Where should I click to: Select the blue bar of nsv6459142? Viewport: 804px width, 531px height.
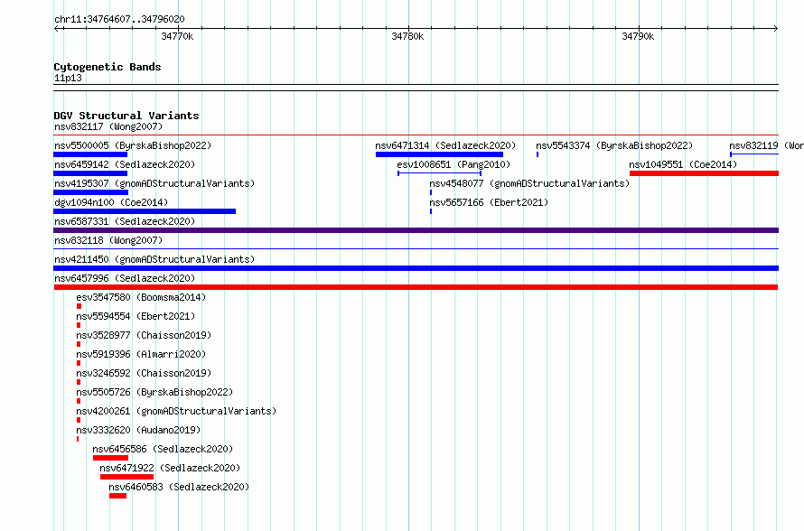90,173
